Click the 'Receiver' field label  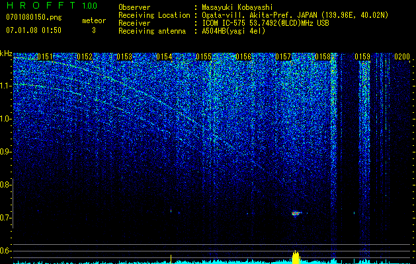click(x=134, y=23)
